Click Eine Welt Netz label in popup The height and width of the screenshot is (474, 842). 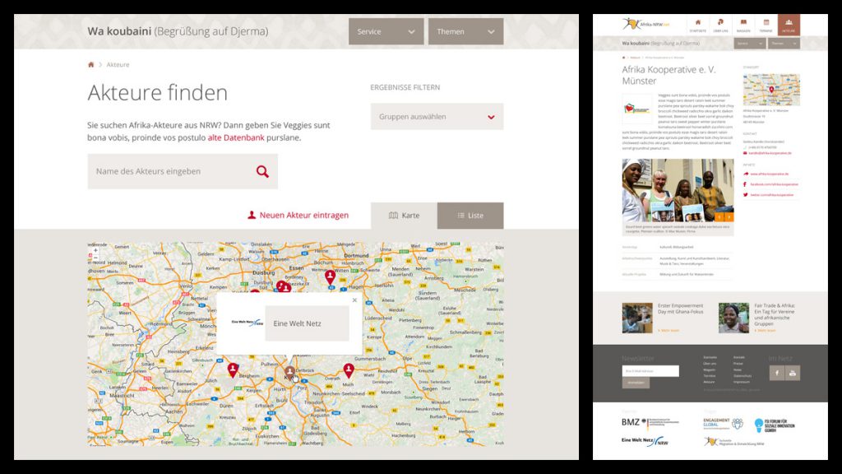point(297,323)
